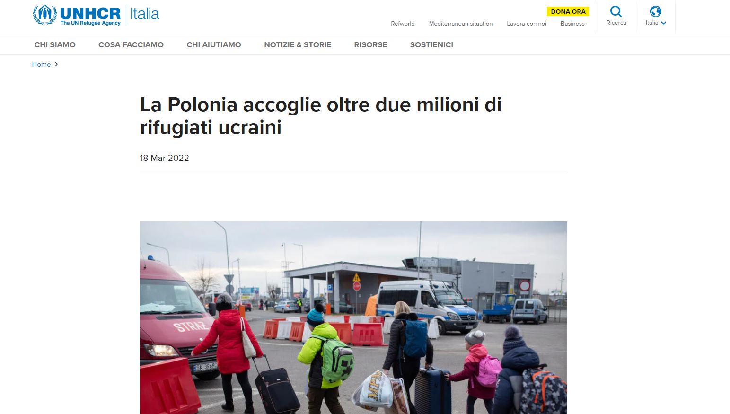Click the Ricerca label under search

tap(616, 23)
